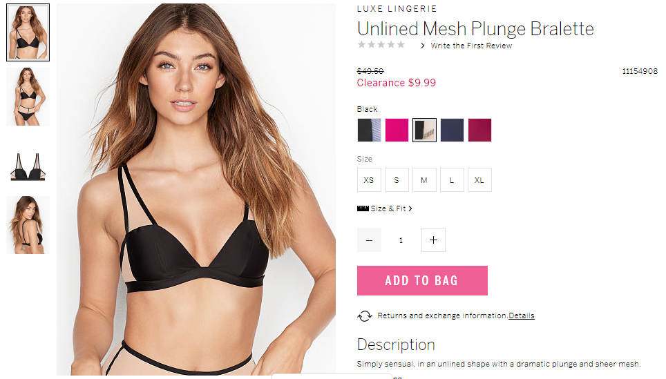Viewport: 666px width, 379px height.
Task: Click the returns and exchange arrows icon
Action: click(x=364, y=315)
